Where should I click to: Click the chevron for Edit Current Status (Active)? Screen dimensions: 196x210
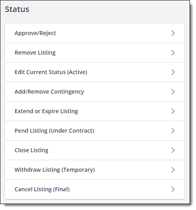[173, 72]
